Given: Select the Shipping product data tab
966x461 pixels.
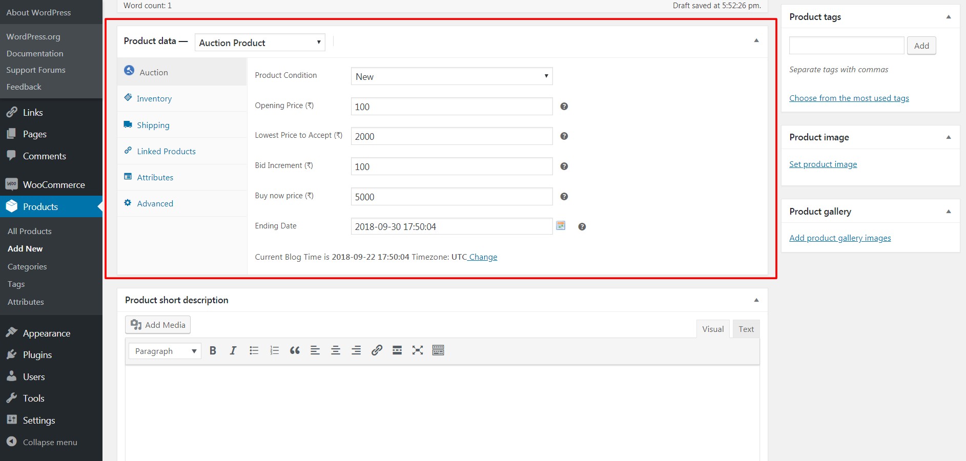Looking at the screenshot, I should 182,125.
